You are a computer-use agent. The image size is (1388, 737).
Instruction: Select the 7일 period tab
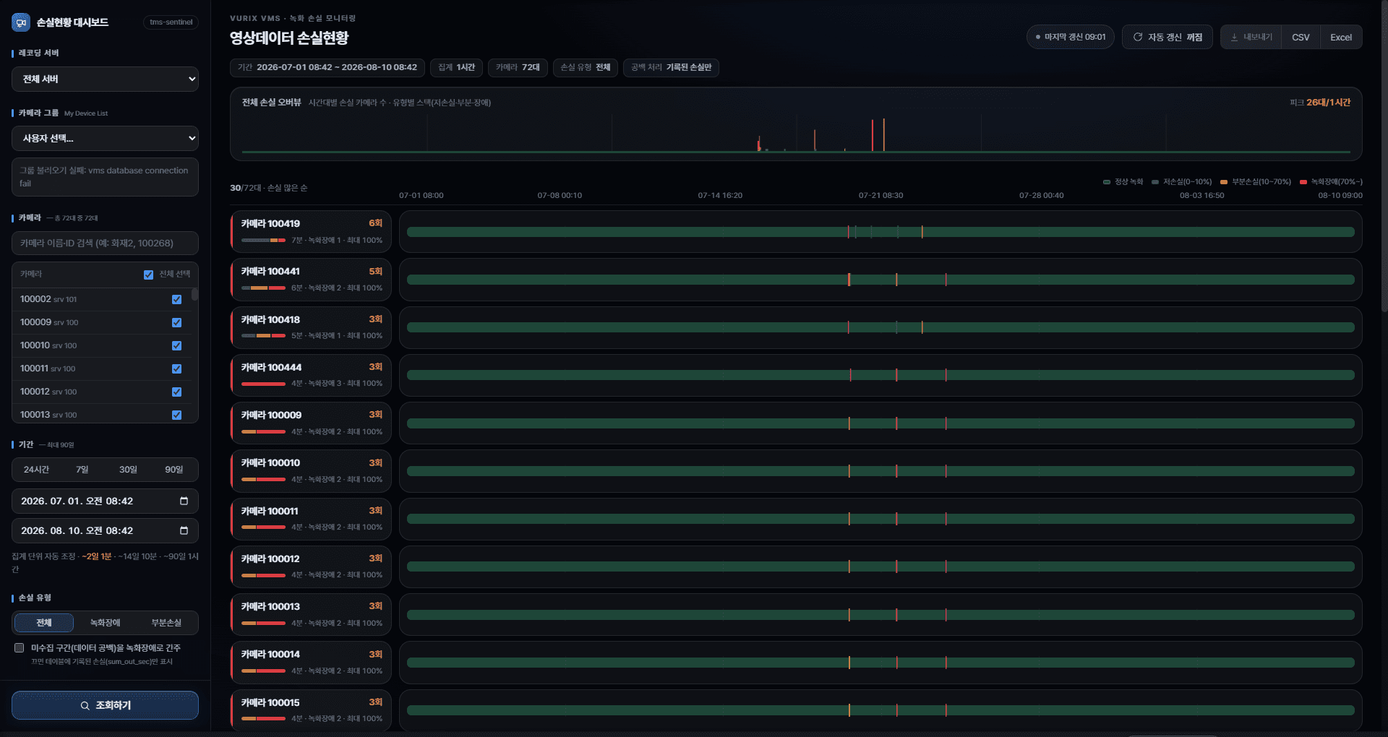tap(82, 470)
